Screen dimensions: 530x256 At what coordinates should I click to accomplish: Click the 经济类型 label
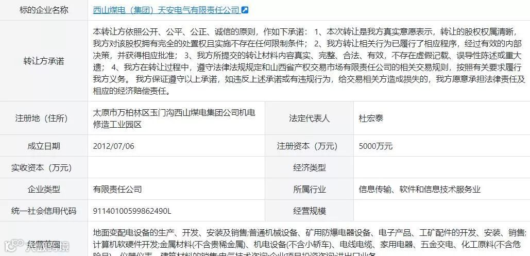tap(309, 167)
